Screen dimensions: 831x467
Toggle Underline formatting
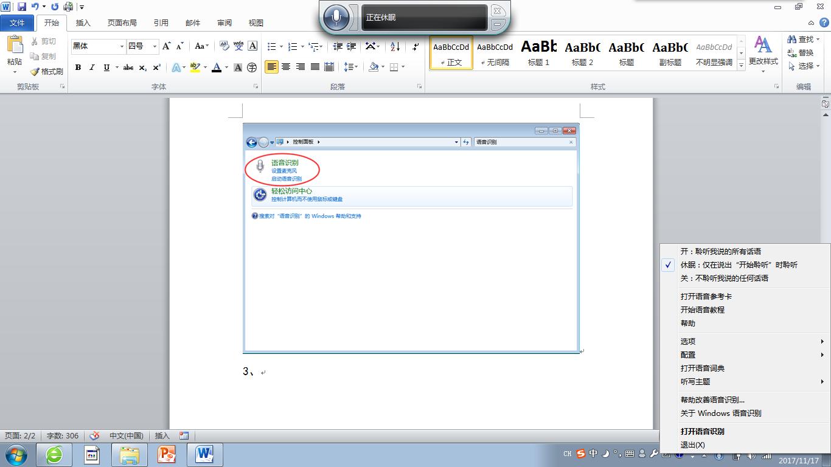[106, 67]
